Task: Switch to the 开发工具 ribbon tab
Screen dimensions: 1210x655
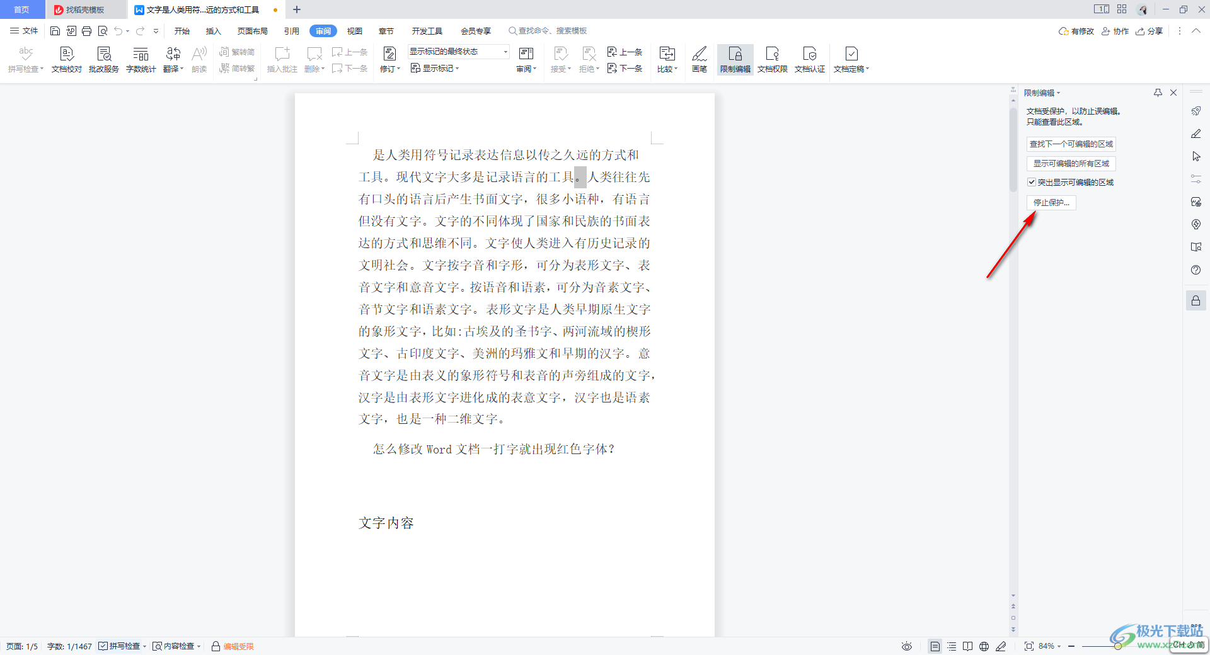Action: coord(427,31)
